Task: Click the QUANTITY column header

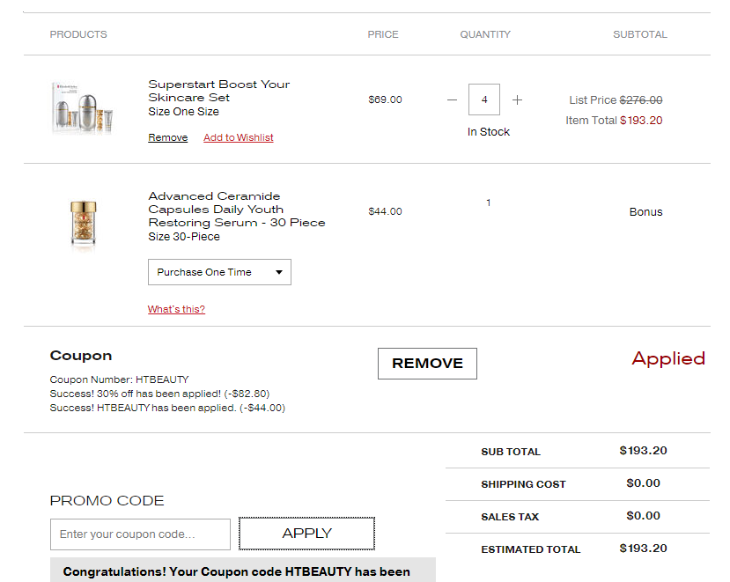Action: point(485,34)
